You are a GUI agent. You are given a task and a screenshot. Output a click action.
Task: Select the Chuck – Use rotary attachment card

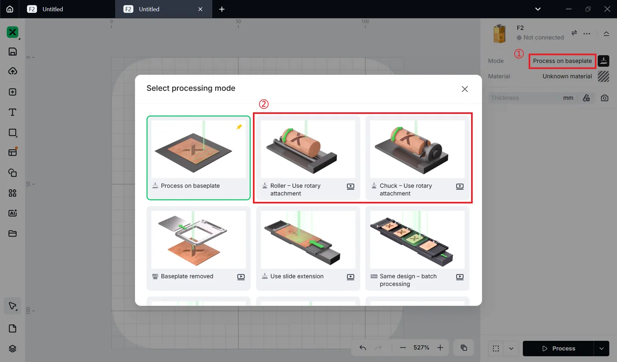click(417, 158)
